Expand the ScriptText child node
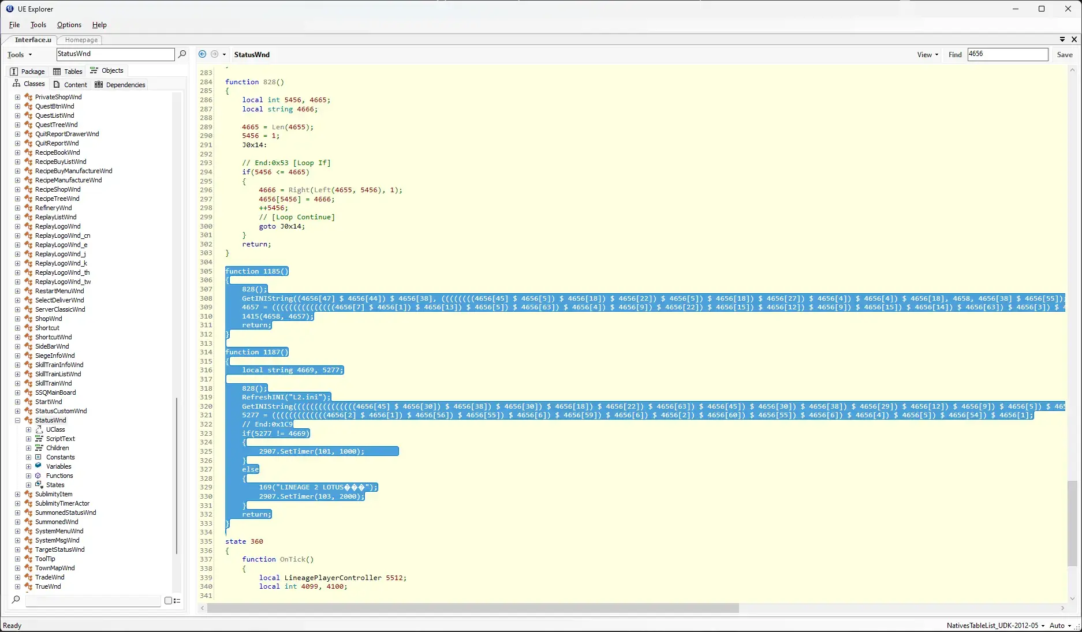 point(28,439)
